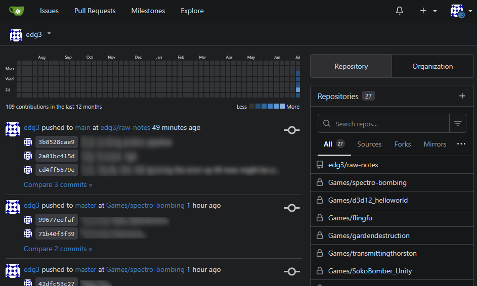Open the user avatar menu in header
The image size is (477, 286).
pyautogui.click(x=461, y=11)
